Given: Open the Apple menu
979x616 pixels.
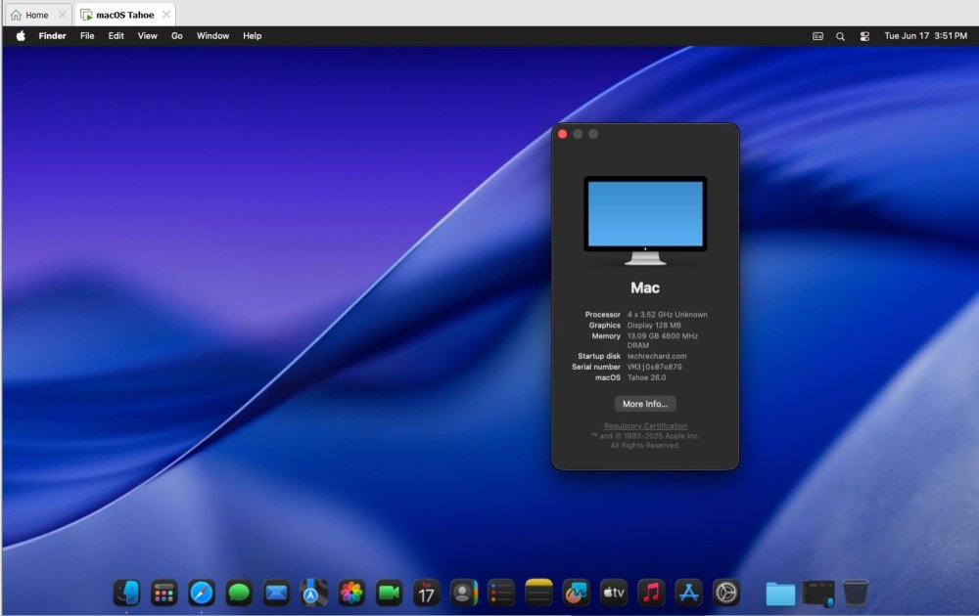Looking at the screenshot, I should click(x=21, y=36).
